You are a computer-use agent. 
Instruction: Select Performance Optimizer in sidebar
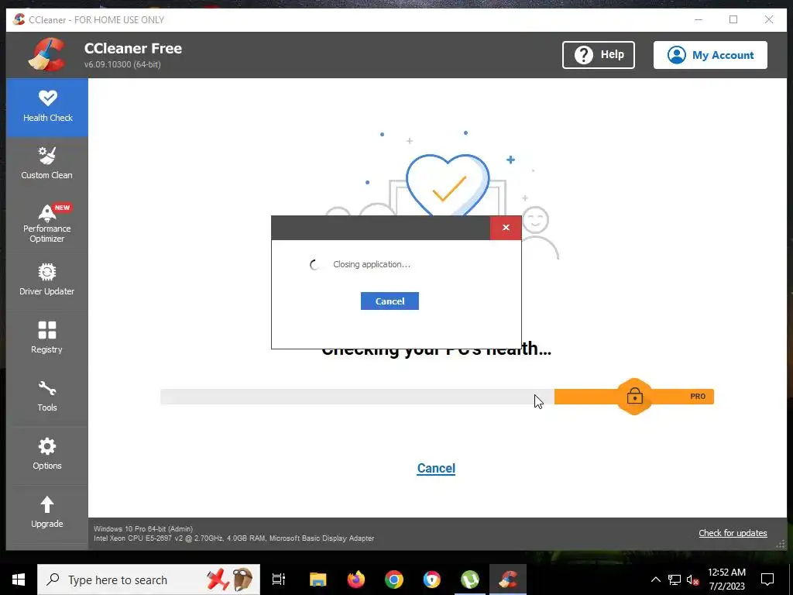pos(47,223)
